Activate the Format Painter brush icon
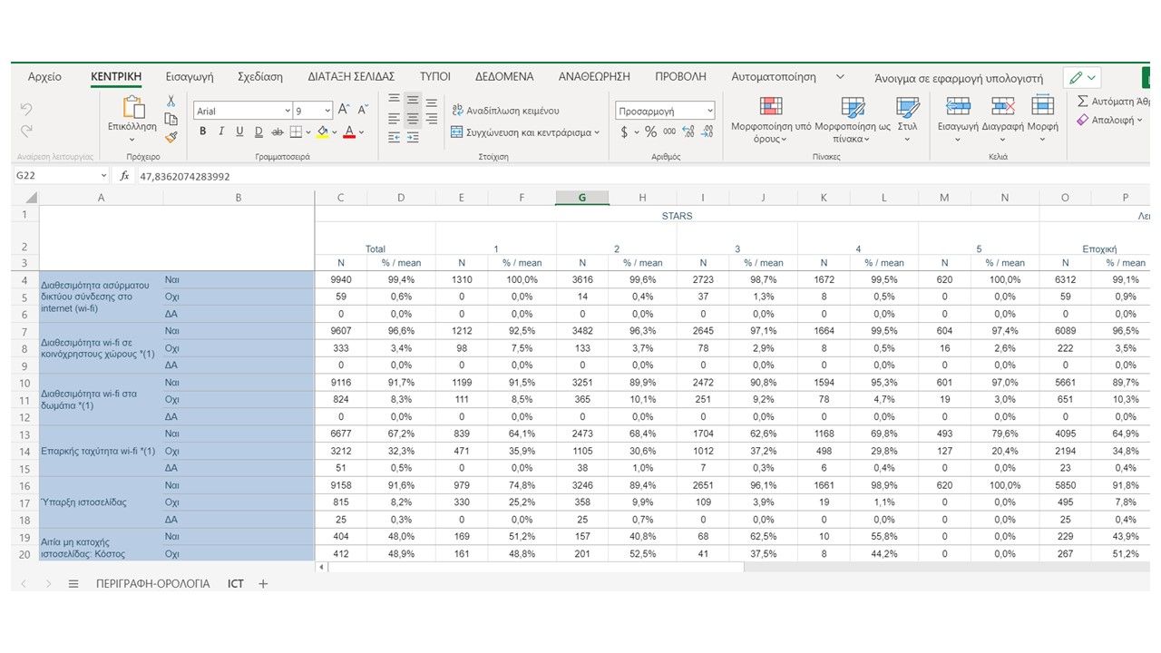 coord(171,137)
